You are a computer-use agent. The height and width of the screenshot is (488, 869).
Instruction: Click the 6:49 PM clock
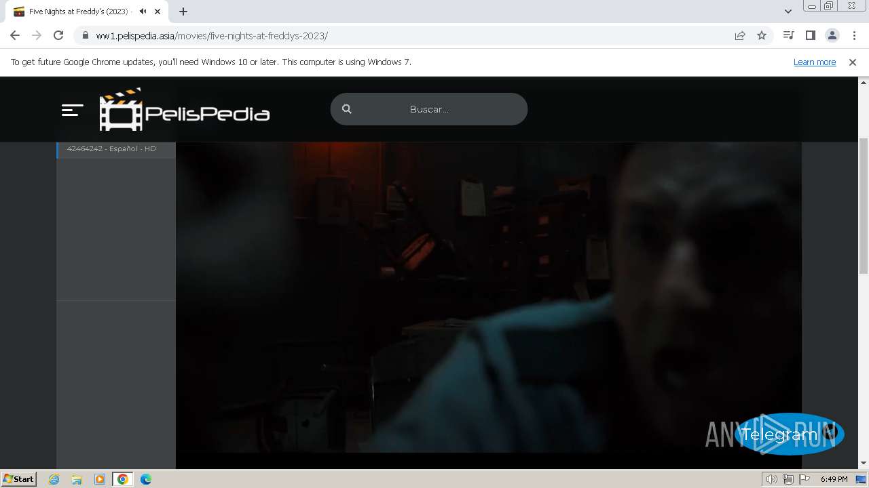(834, 479)
